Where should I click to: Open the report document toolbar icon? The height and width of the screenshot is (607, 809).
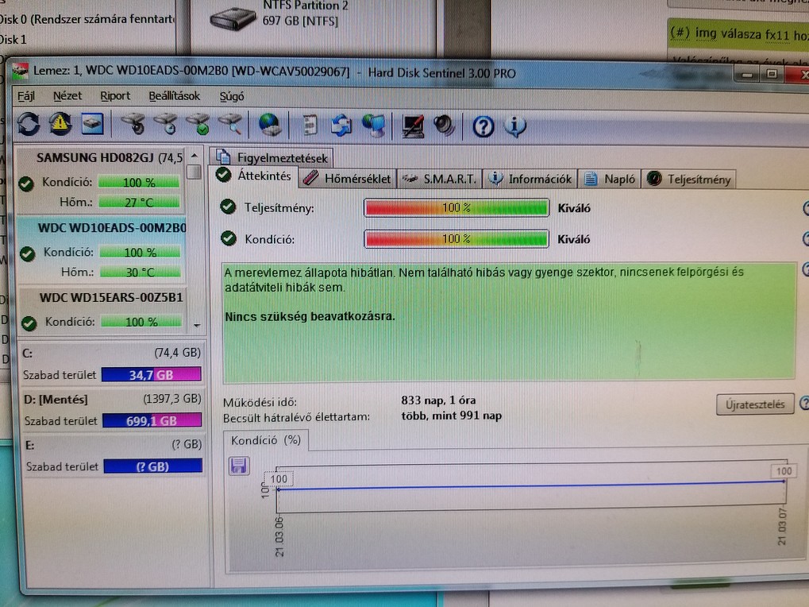coord(310,126)
